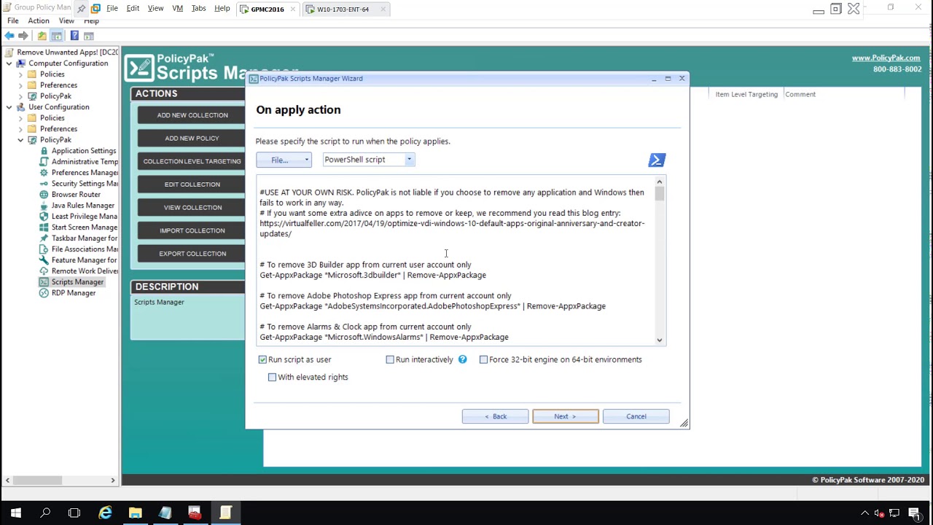Click ADD NEW COLLECTION action
Screen dimensions: 933x525
192,115
